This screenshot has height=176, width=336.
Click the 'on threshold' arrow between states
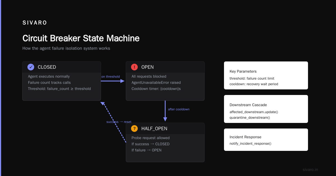point(113,81)
